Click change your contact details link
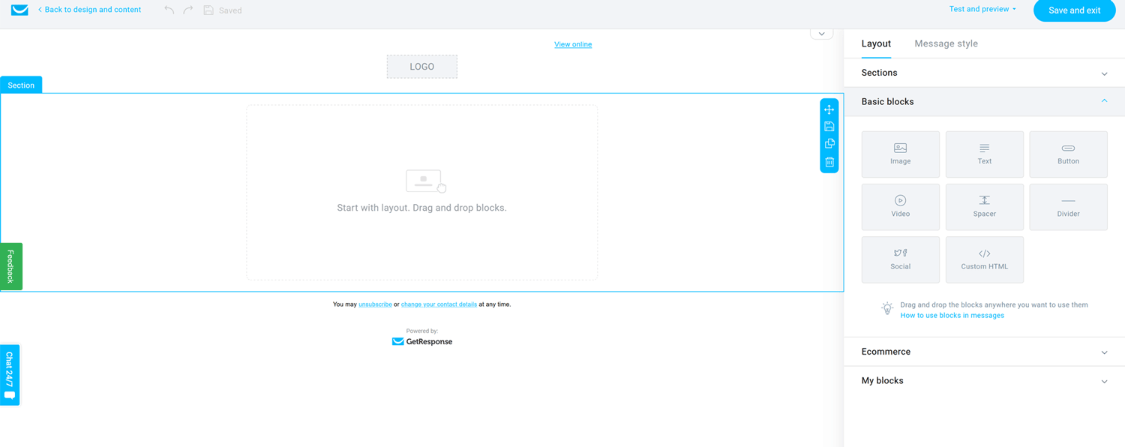This screenshot has width=1125, height=447. tap(439, 304)
